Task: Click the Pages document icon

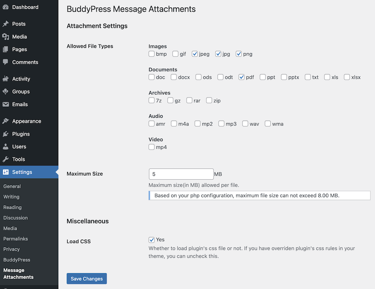Action: click(6, 49)
